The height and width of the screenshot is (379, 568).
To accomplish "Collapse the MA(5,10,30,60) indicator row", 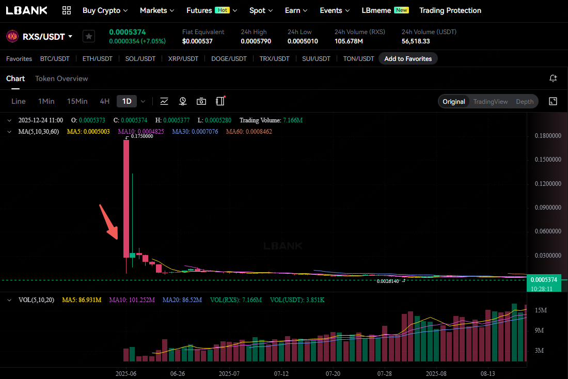I will tap(10, 132).
